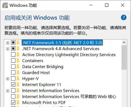Click folder icon beside Data Center Bridging
The image size is (131, 107).
tap(18, 67)
